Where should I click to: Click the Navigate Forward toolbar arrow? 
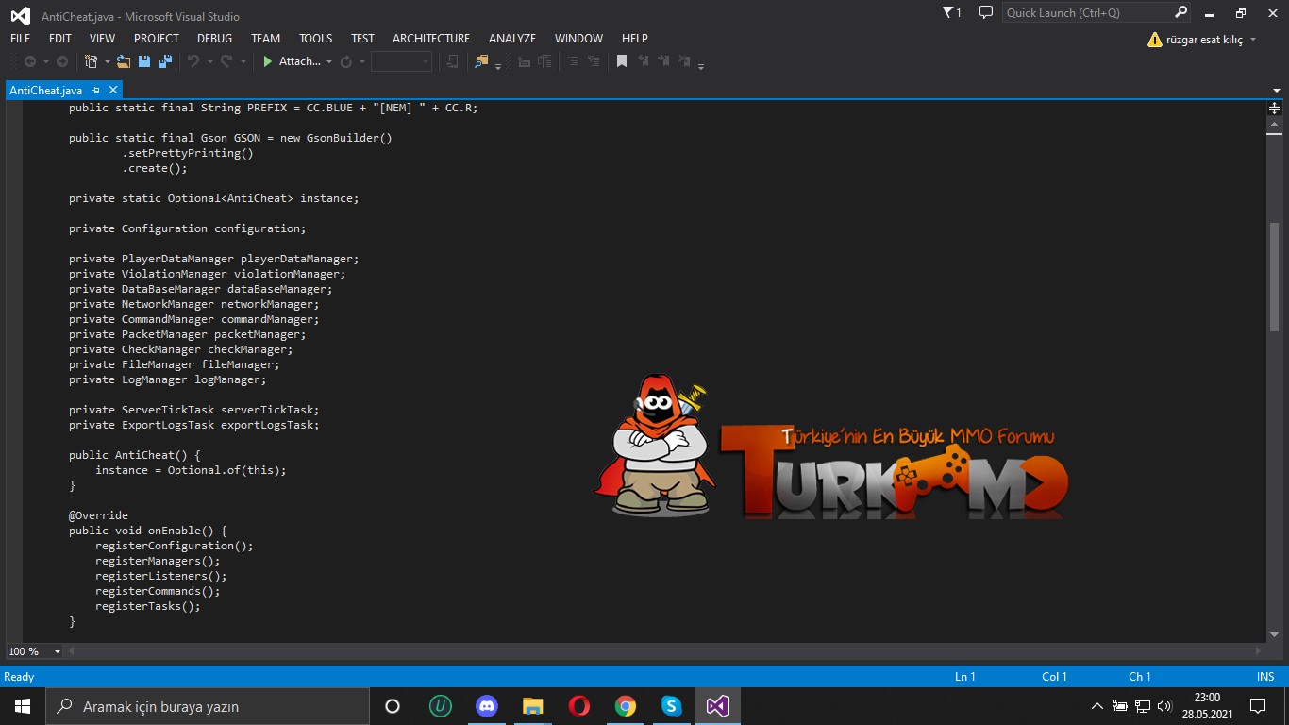pos(62,61)
